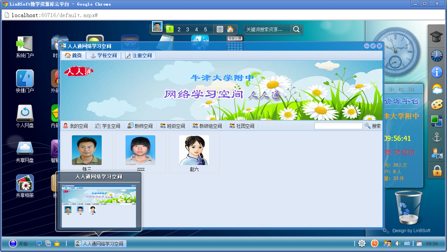Click the window switch icon in right sidebar

437,121
